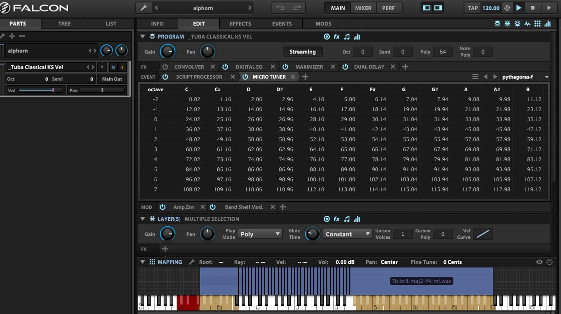This screenshot has width=561, height=314.
Task: Switch to the TREE tab
Action: 65,24
